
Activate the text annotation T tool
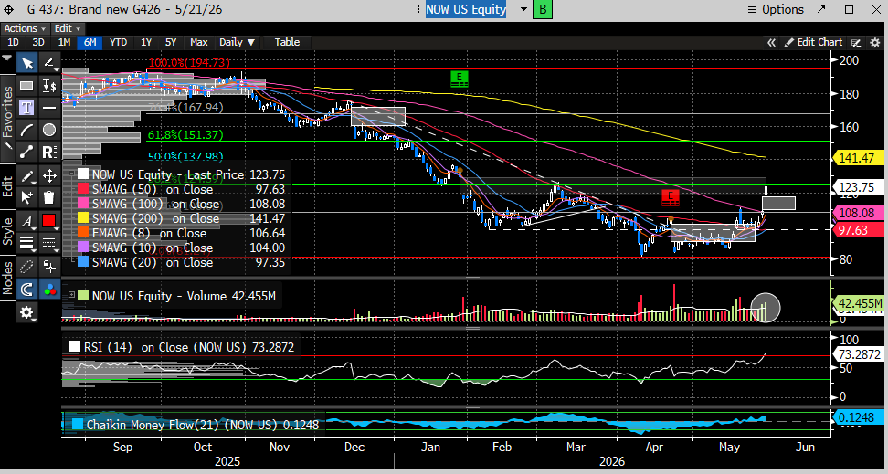point(26,108)
